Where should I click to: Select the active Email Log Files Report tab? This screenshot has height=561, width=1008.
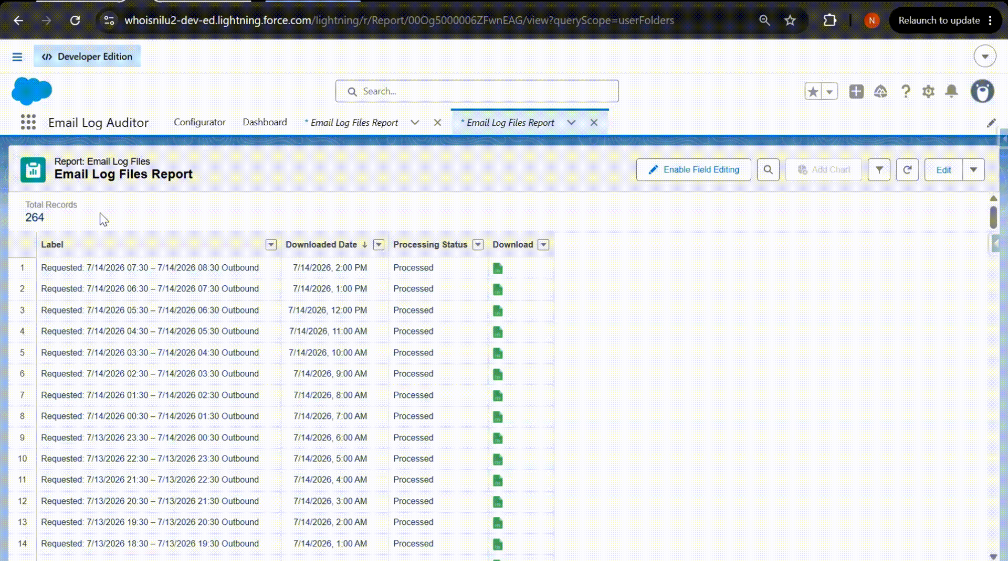coord(508,123)
